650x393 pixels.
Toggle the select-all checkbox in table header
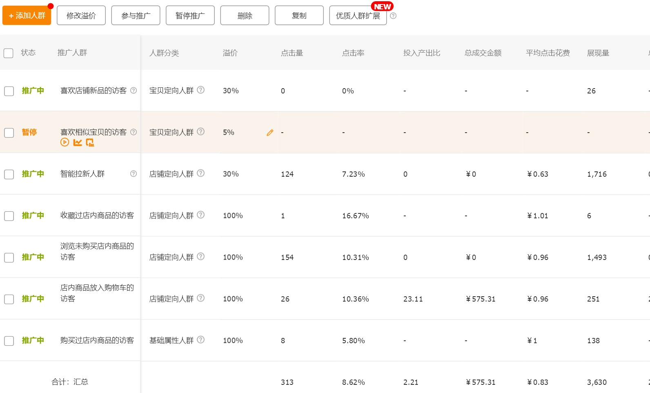tap(9, 53)
